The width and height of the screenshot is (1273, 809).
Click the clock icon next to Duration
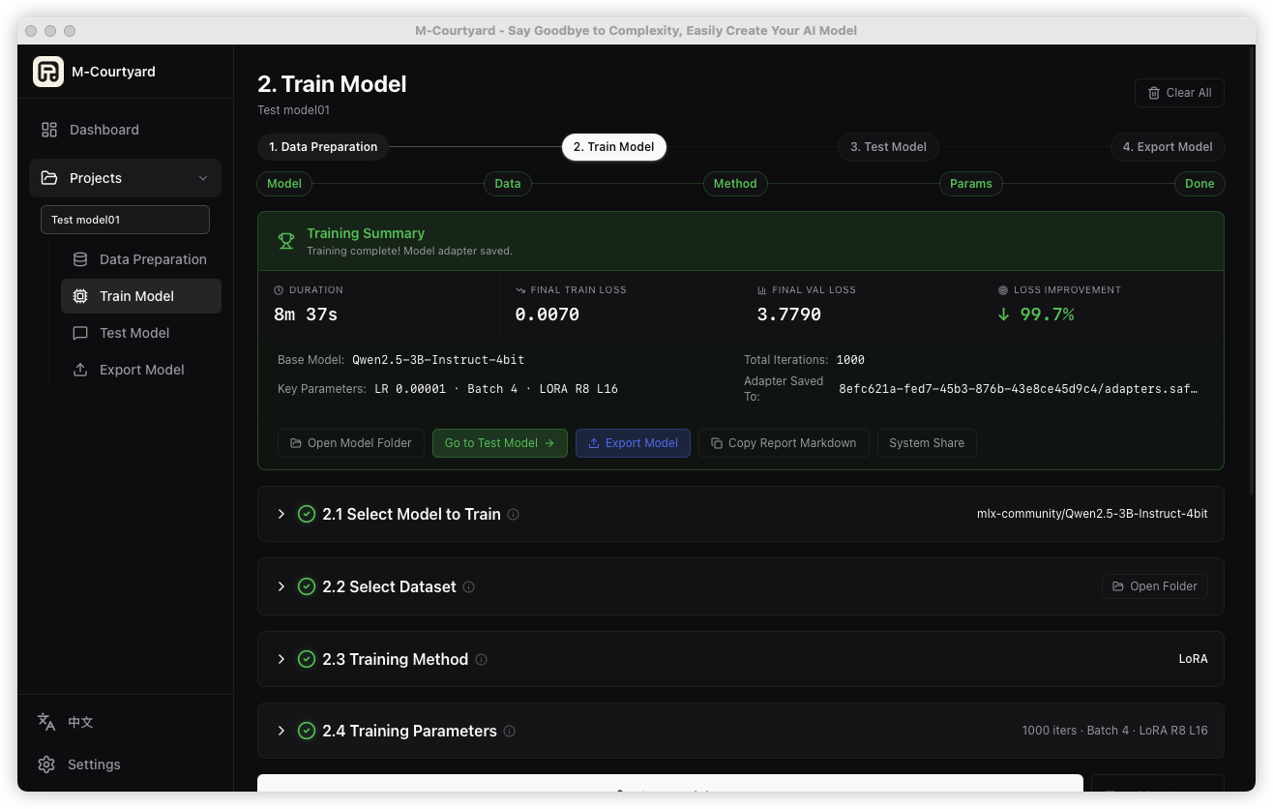point(281,289)
